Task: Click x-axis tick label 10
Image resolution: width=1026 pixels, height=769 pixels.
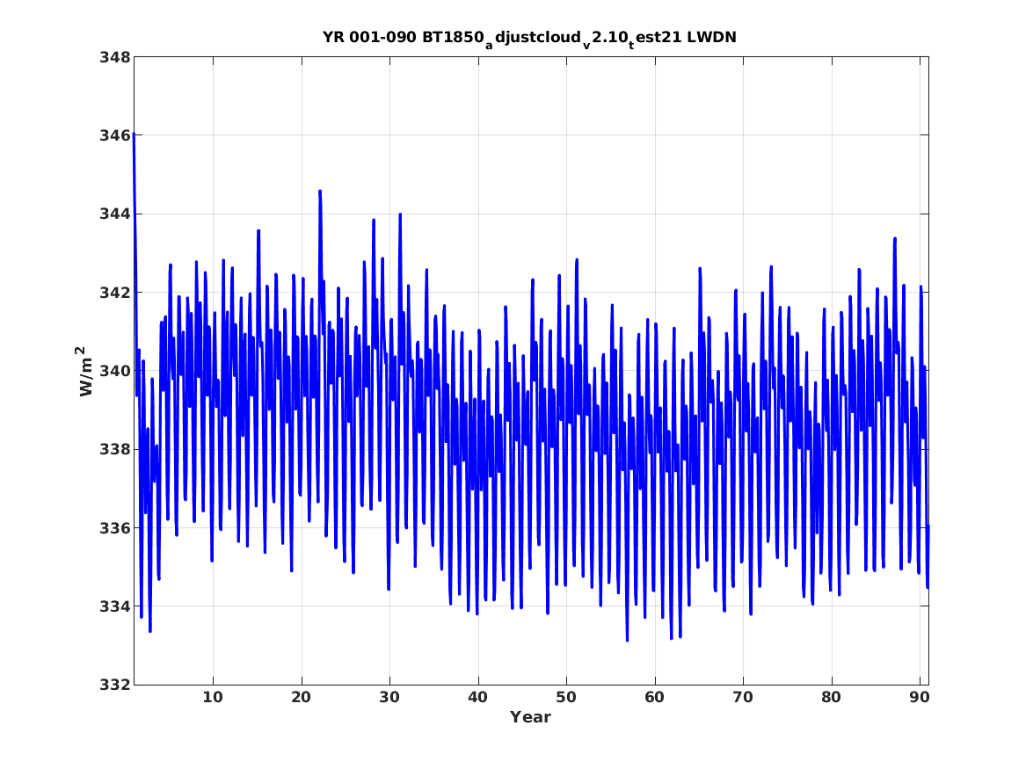Action: pyautogui.click(x=213, y=698)
